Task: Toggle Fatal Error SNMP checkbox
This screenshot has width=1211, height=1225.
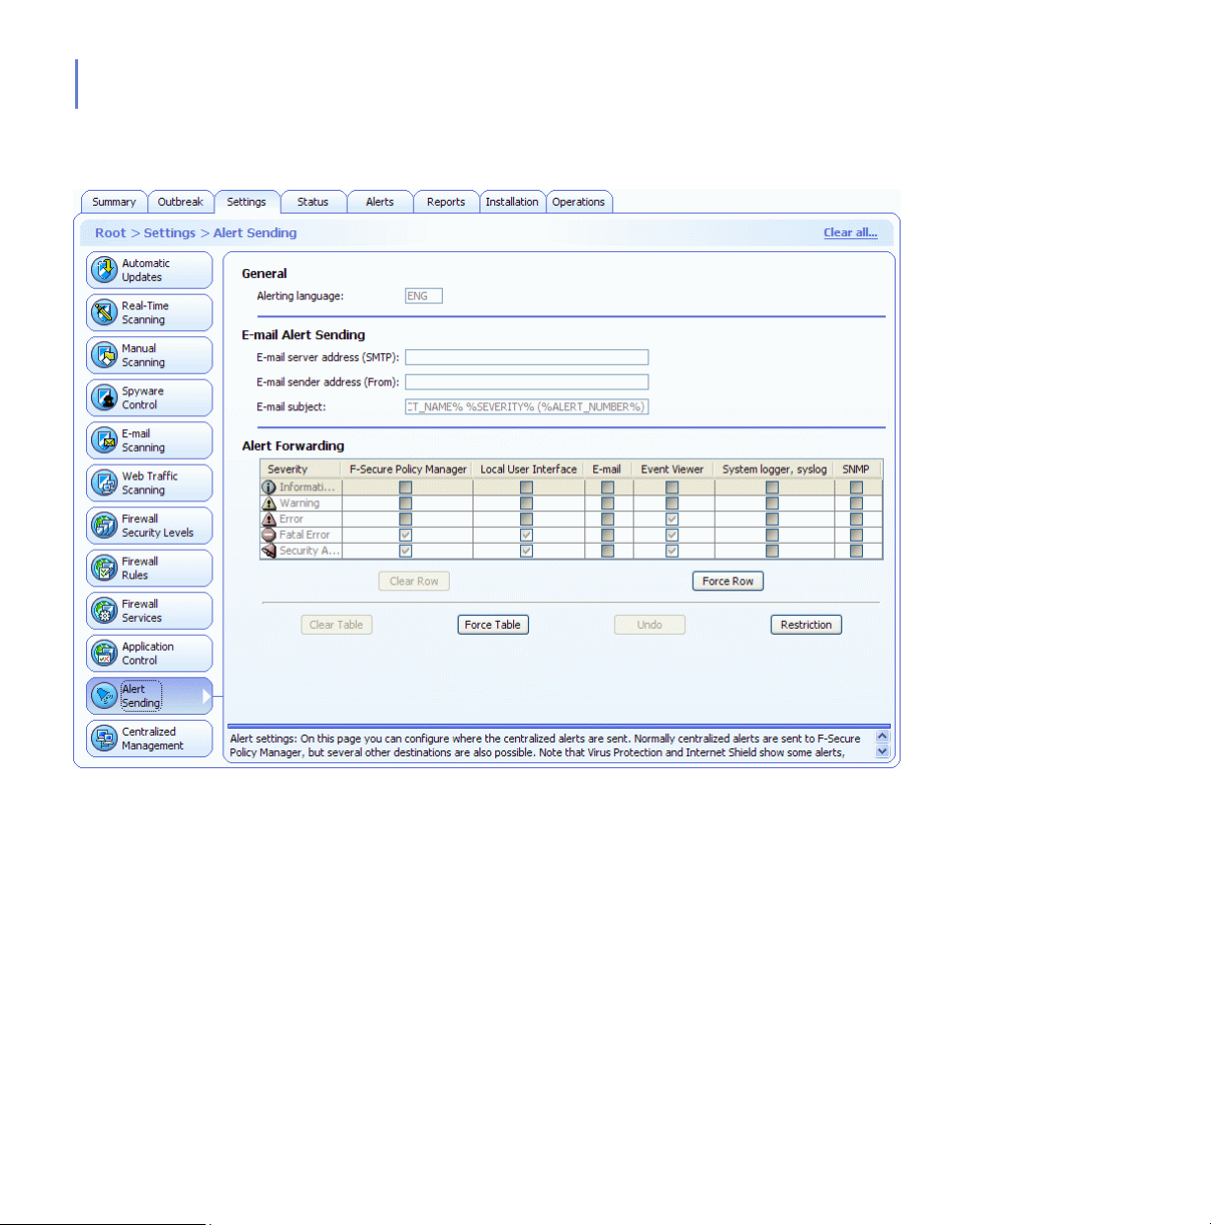Action: [x=857, y=535]
